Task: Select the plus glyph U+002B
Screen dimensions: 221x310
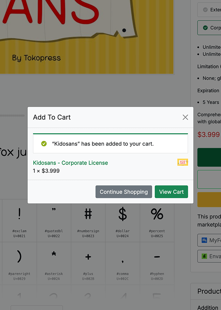Action: [88, 264]
